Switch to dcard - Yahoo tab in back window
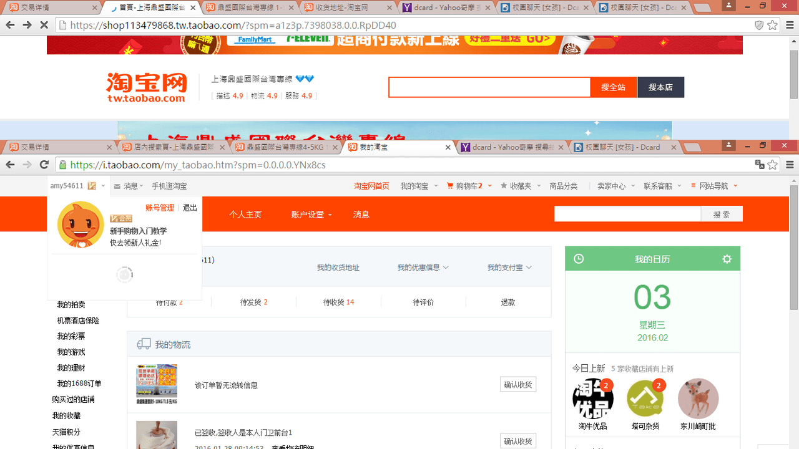Screen dimensions: 799x449 pos(446,7)
